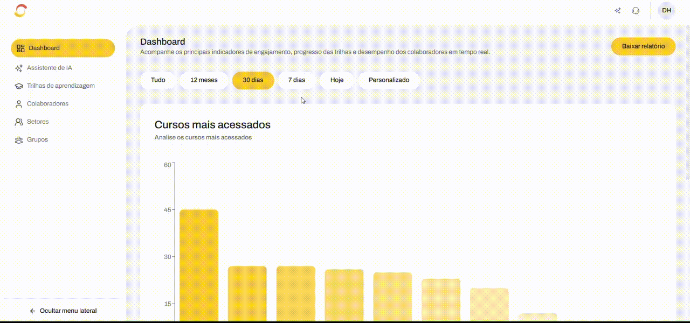
Task: Click the app logo in top-left corner
Action: click(x=20, y=11)
